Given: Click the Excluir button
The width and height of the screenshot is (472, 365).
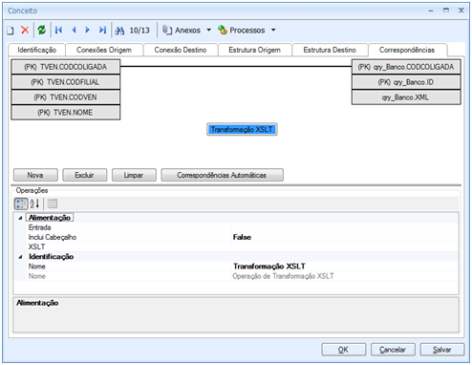Looking at the screenshot, I should tap(84, 175).
